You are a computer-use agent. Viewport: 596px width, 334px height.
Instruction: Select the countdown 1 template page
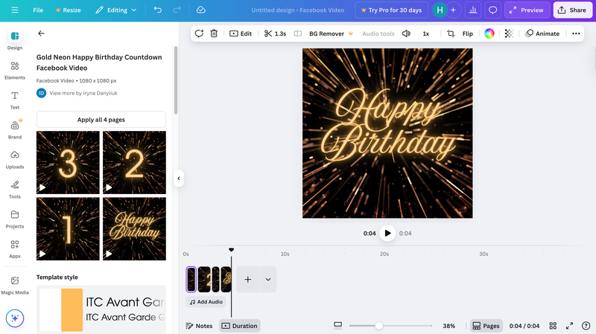point(68,229)
